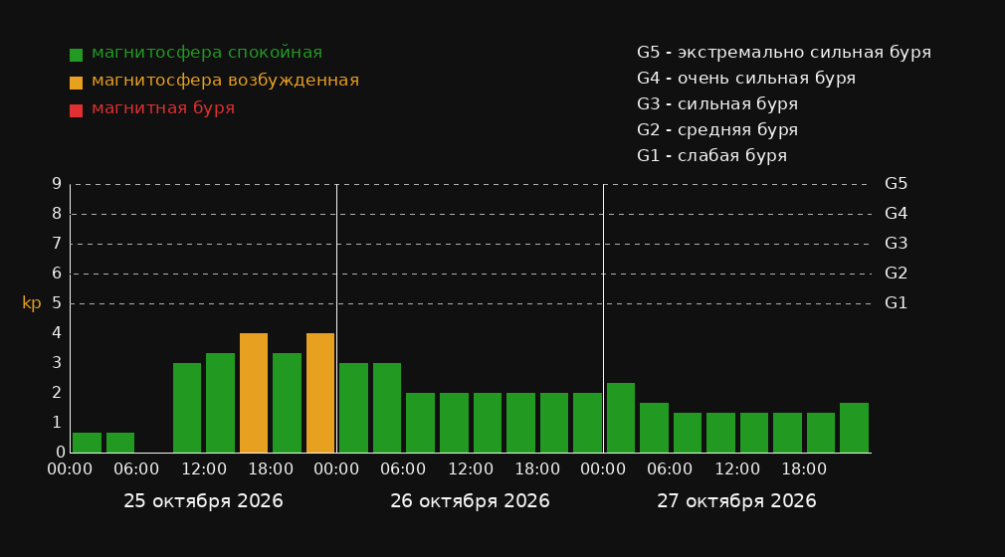This screenshot has height=557, width=1005.
Task: Click the G4 label at right axis
Action: click(x=896, y=214)
